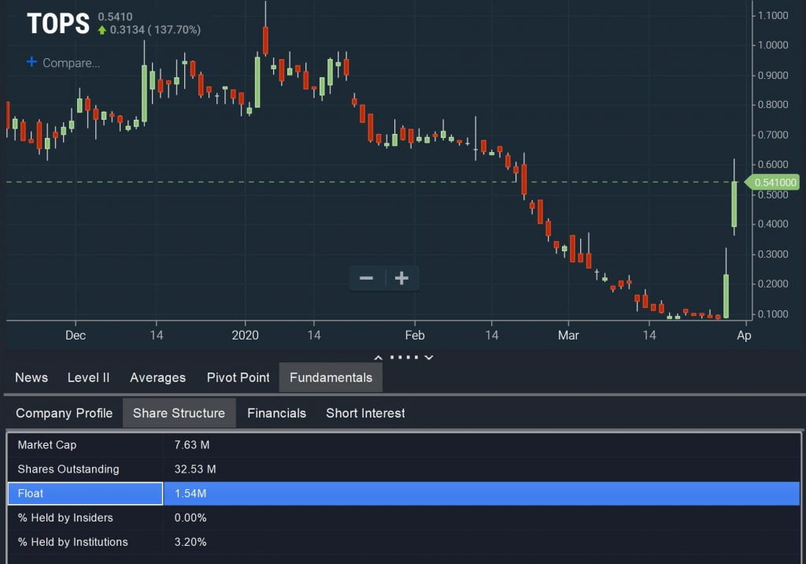Click the TOPS ticker symbol
806x564 pixels.
57,24
